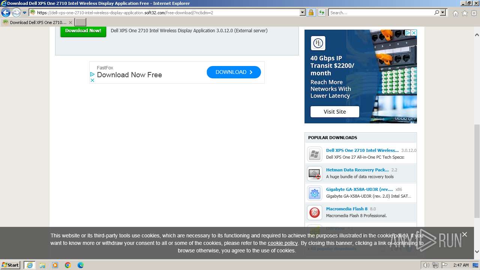Click Hetman Data Recovery icon
The width and height of the screenshot is (480, 270).
click(315, 174)
